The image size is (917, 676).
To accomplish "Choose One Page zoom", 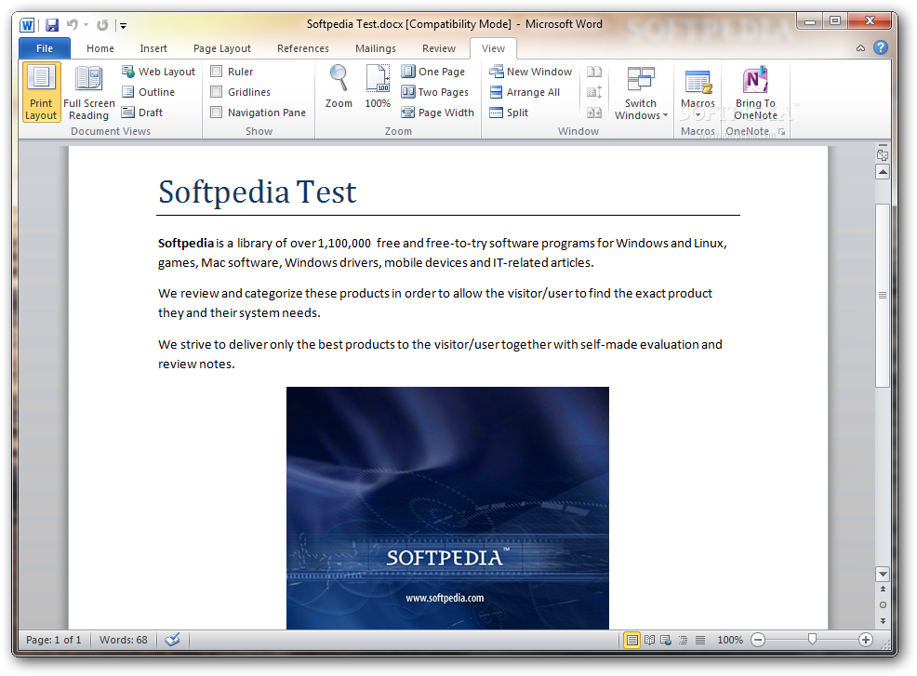I will click(x=433, y=72).
